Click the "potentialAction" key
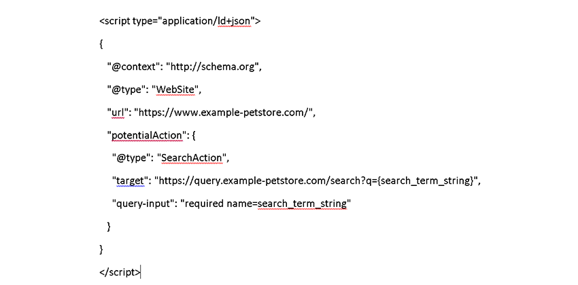Viewport: 578px width, 285px height. pos(146,136)
